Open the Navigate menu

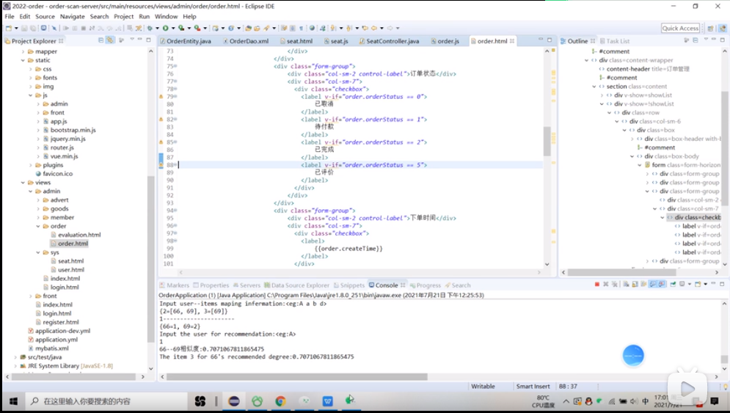pos(72,16)
